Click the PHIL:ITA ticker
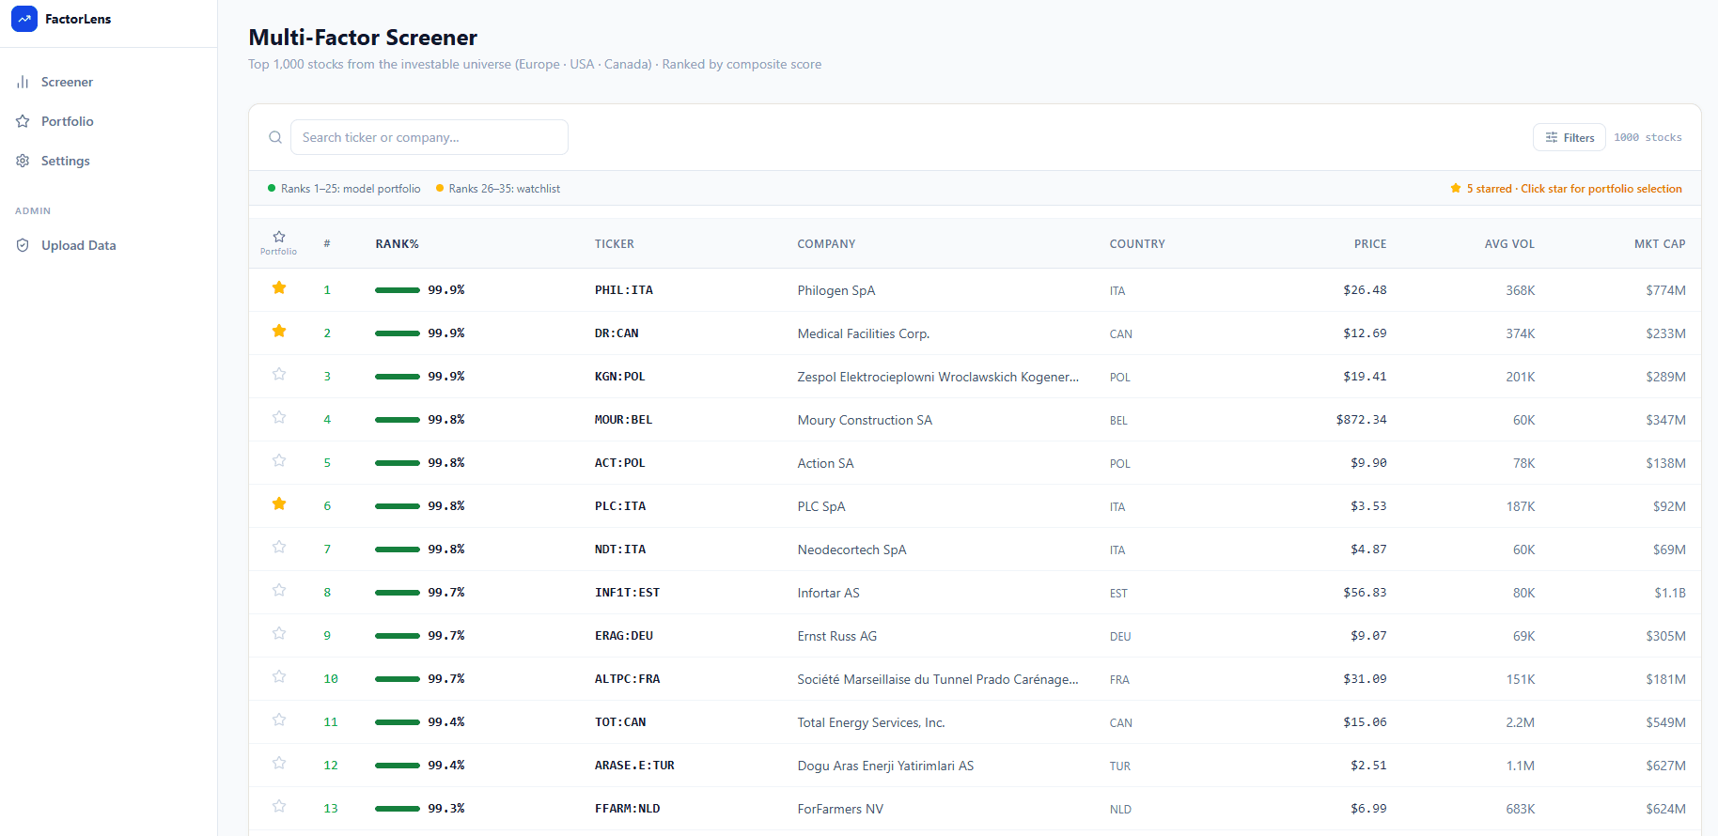Image resolution: width=1718 pixels, height=836 pixels. coord(624,290)
